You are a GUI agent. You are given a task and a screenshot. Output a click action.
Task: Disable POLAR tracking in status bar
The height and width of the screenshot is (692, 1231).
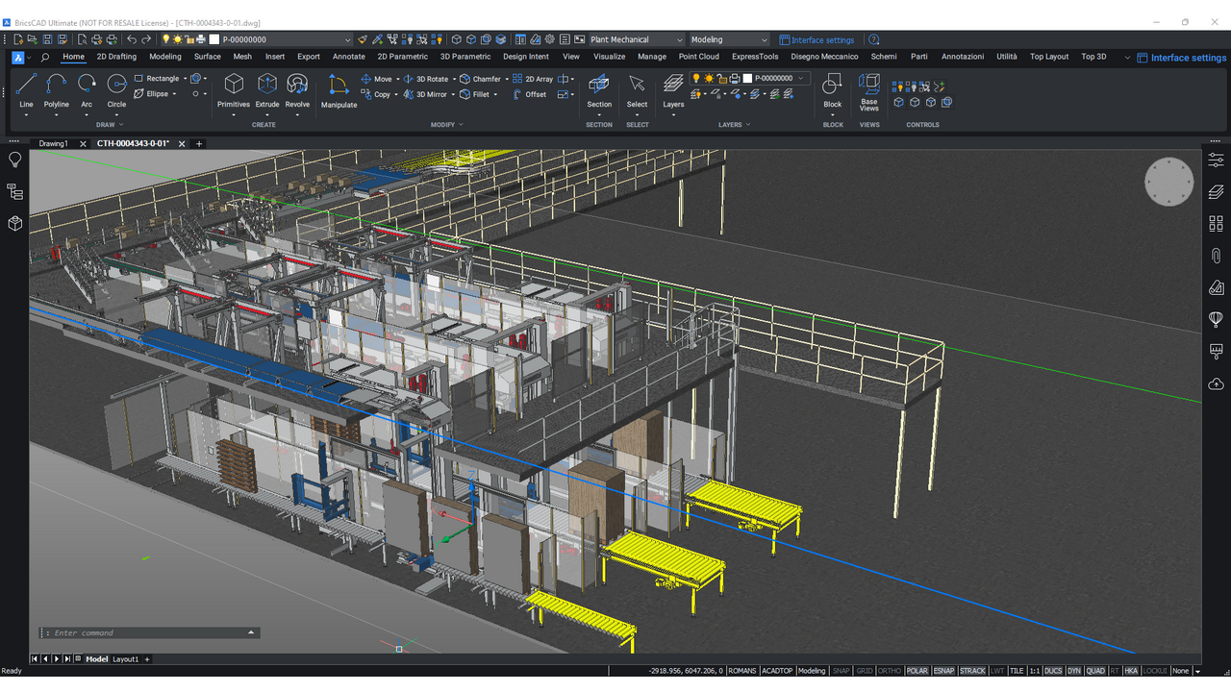(x=917, y=671)
